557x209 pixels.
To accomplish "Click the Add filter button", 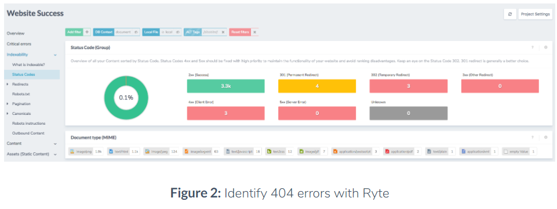I will pyautogui.click(x=74, y=32).
